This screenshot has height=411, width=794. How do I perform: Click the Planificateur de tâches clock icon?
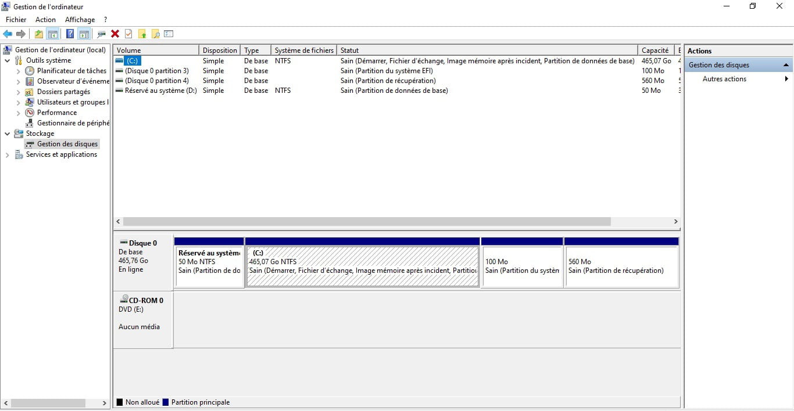pos(30,71)
